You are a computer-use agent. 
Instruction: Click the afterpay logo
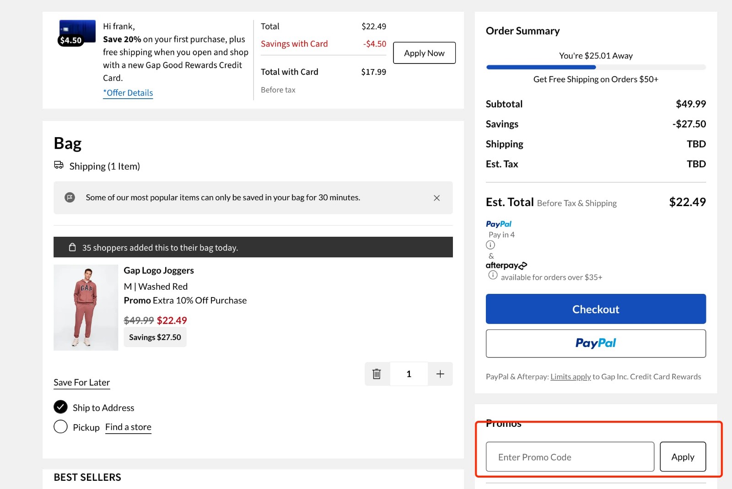click(506, 265)
